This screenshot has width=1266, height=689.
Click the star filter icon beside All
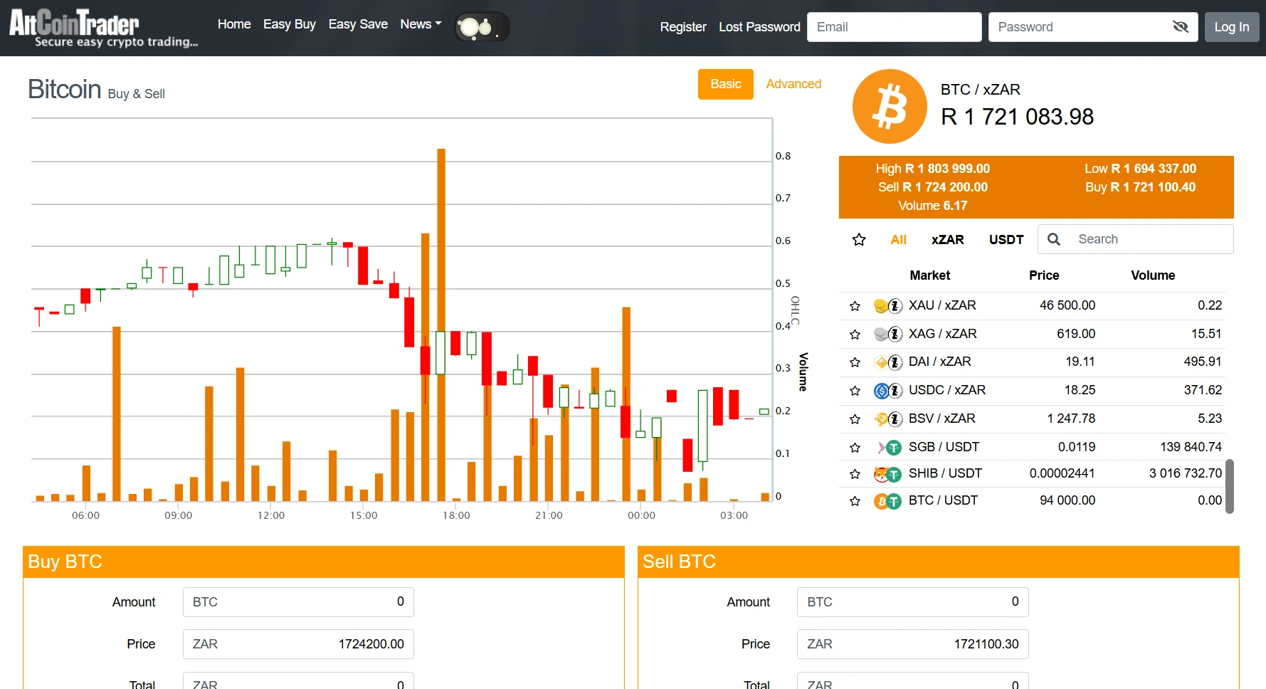click(x=859, y=240)
